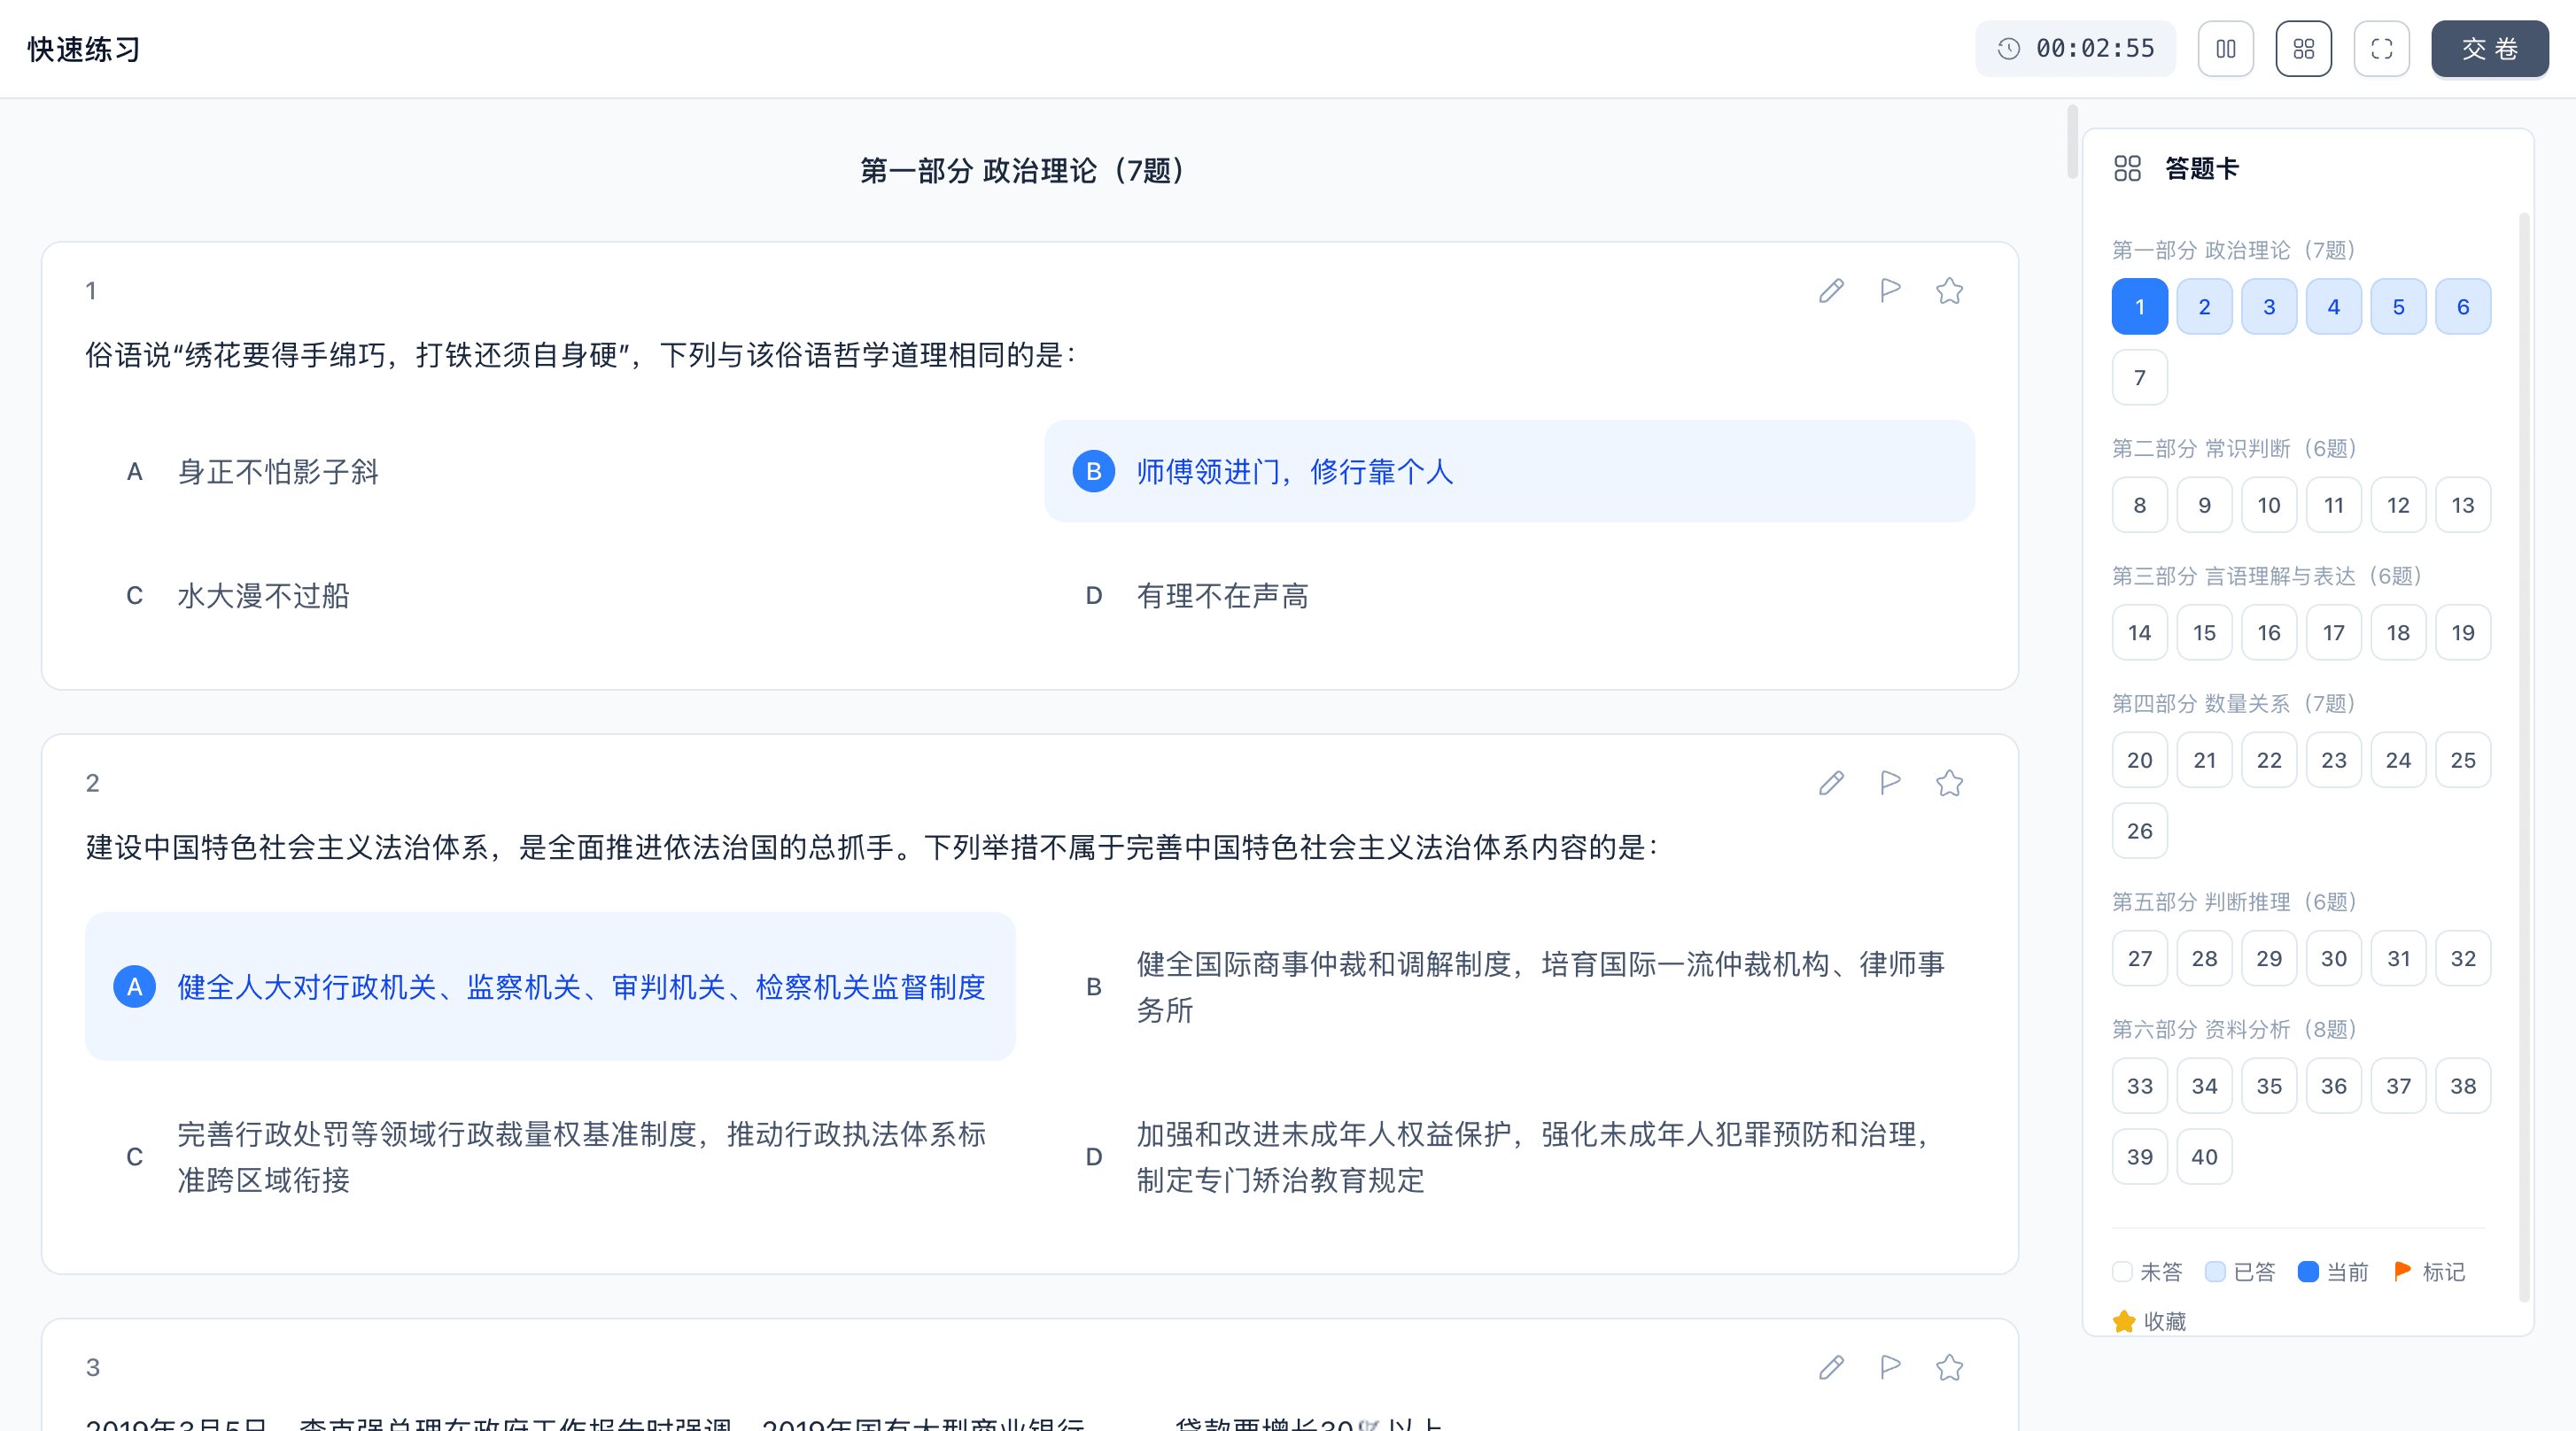Click the 第三部分 言语理解与表达 section label

click(x=2266, y=576)
